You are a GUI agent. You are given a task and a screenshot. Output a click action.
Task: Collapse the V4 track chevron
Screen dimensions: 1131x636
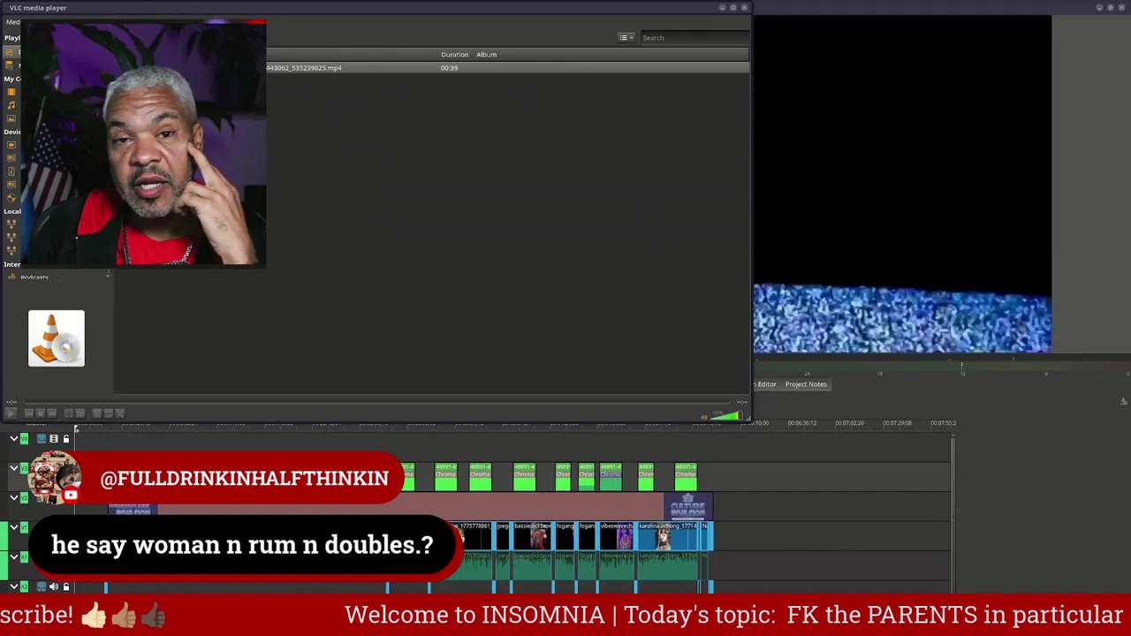pos(13,439)
